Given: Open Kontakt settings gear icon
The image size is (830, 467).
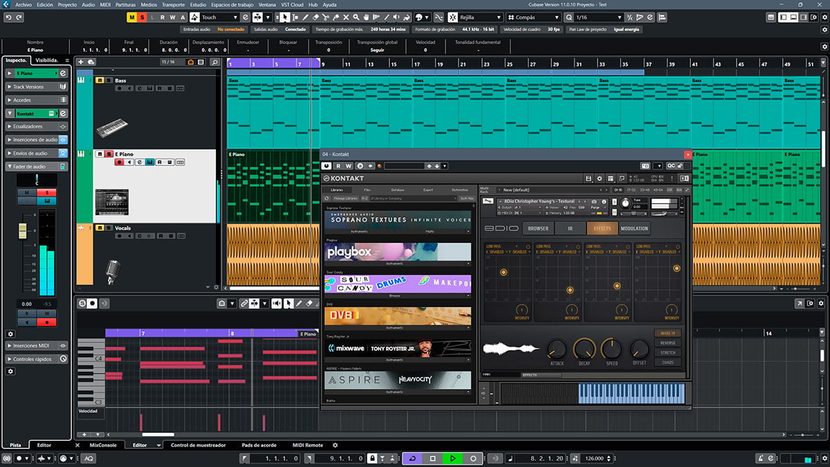Looking at the screenshot, I should [x=600, y=178].
